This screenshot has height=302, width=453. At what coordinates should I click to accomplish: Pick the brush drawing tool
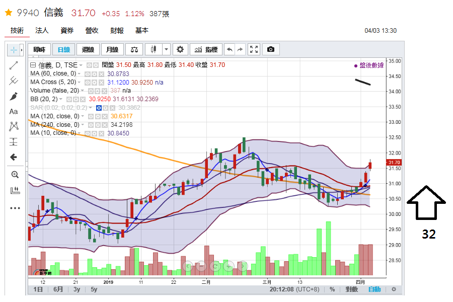coord(13,96)
